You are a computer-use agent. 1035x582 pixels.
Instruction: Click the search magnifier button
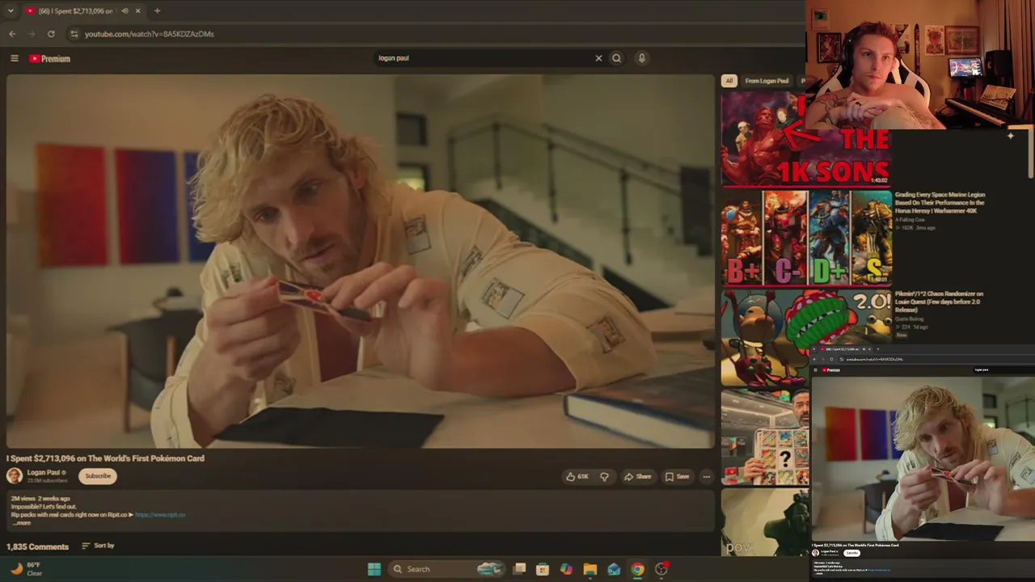pos(616,58)
